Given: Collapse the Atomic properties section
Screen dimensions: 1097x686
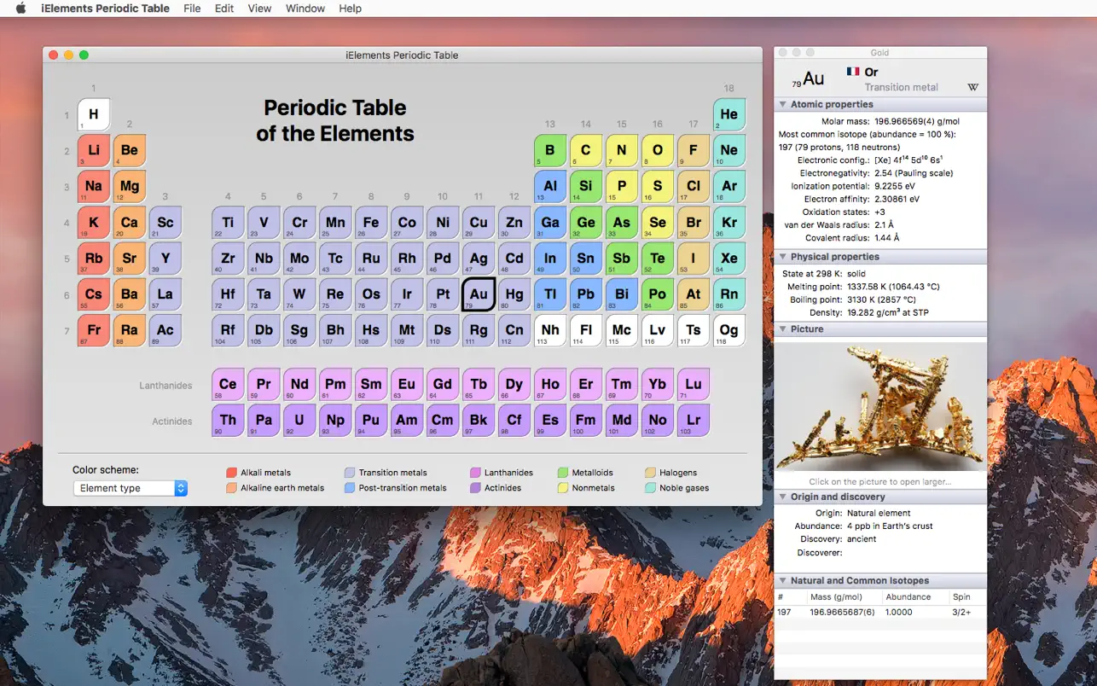Looking at the screenshot, I should pyautogui.click(x=783, y=103).
